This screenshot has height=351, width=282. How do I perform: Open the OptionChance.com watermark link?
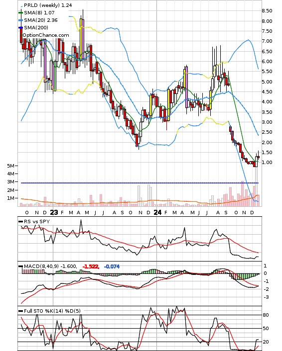46,35
